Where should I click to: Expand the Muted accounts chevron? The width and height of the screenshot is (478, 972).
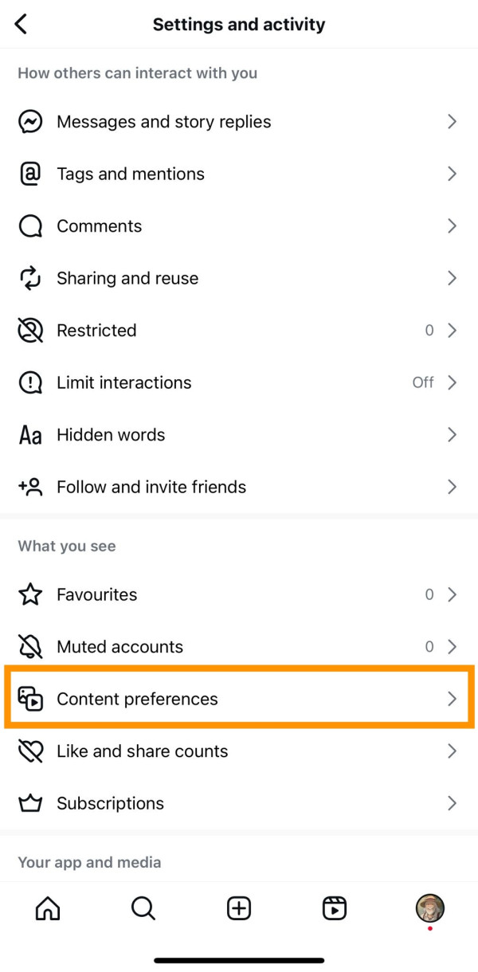pyautogui.click(x=452, y=647)
